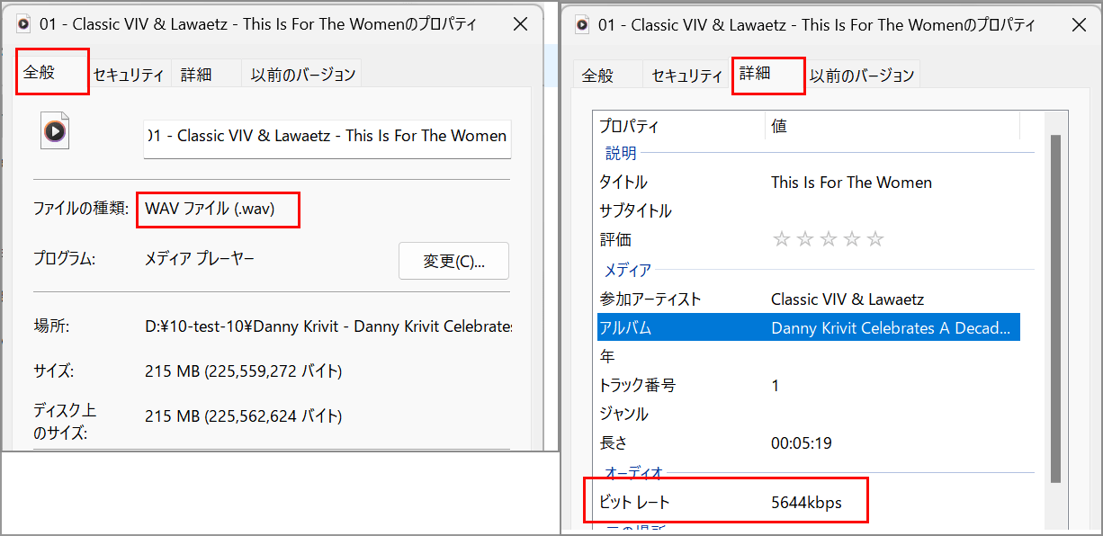The height and width of the screenshot is (536, 1103).
Task: Click the title bar icon of the right properties dialog
Action: click(582, 24)
